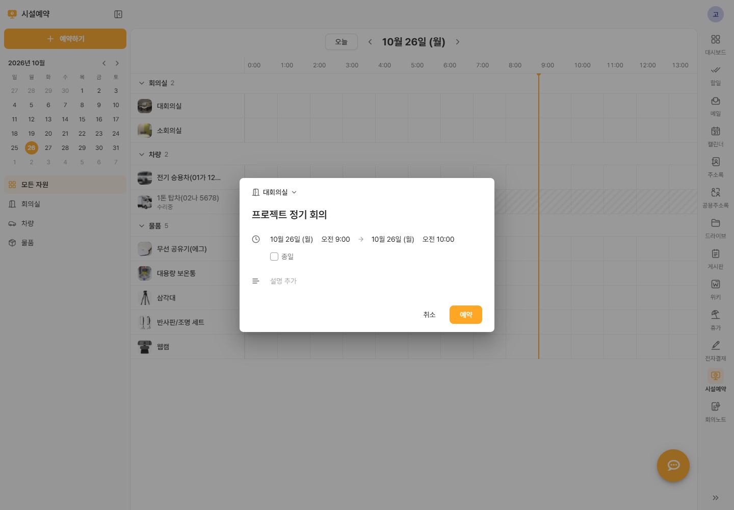Jump to today with 오늘 button
The height and width of the screenshot is (510, 734).
click(342, 42)
